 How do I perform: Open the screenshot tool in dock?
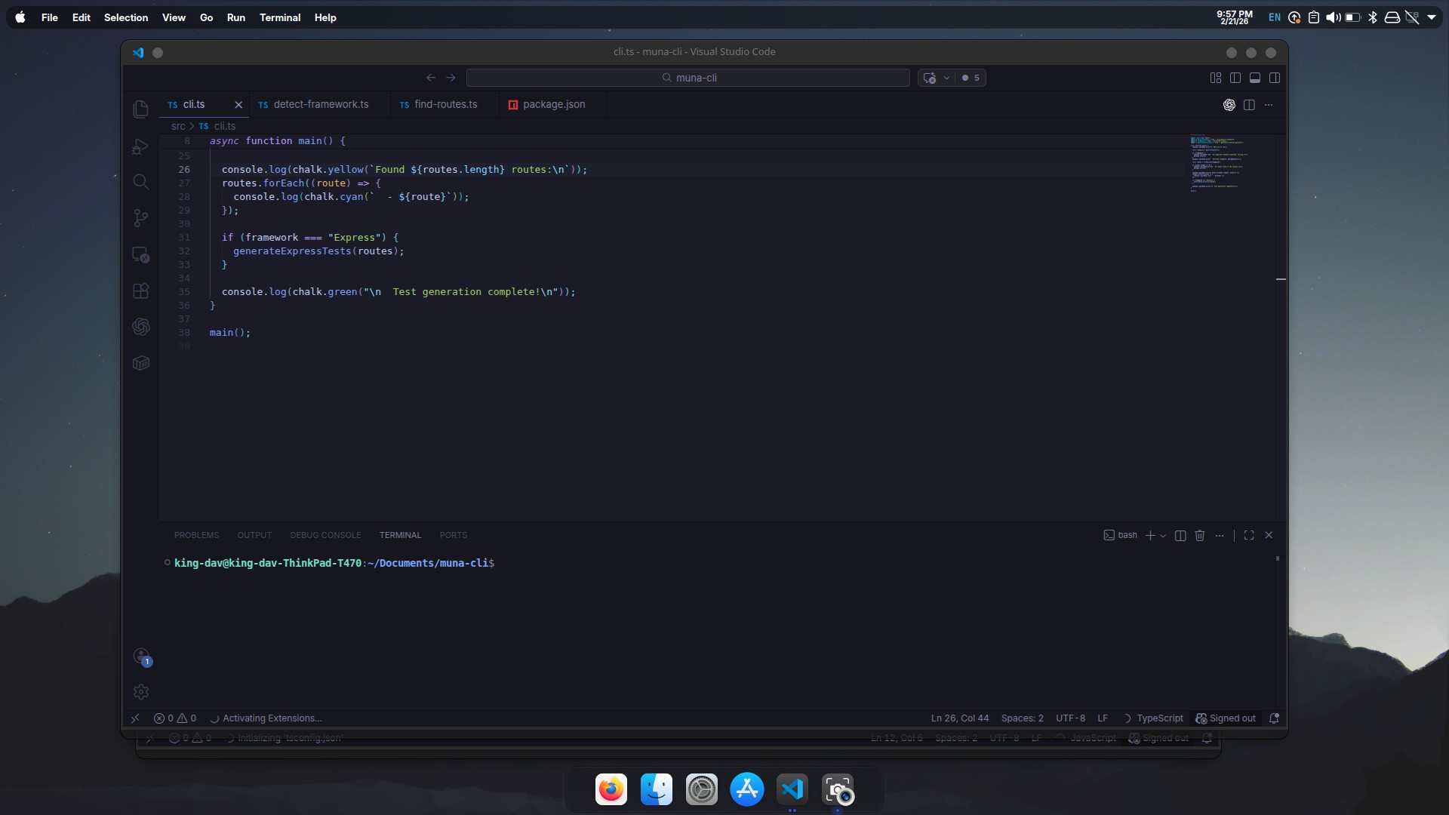[838, 790]
